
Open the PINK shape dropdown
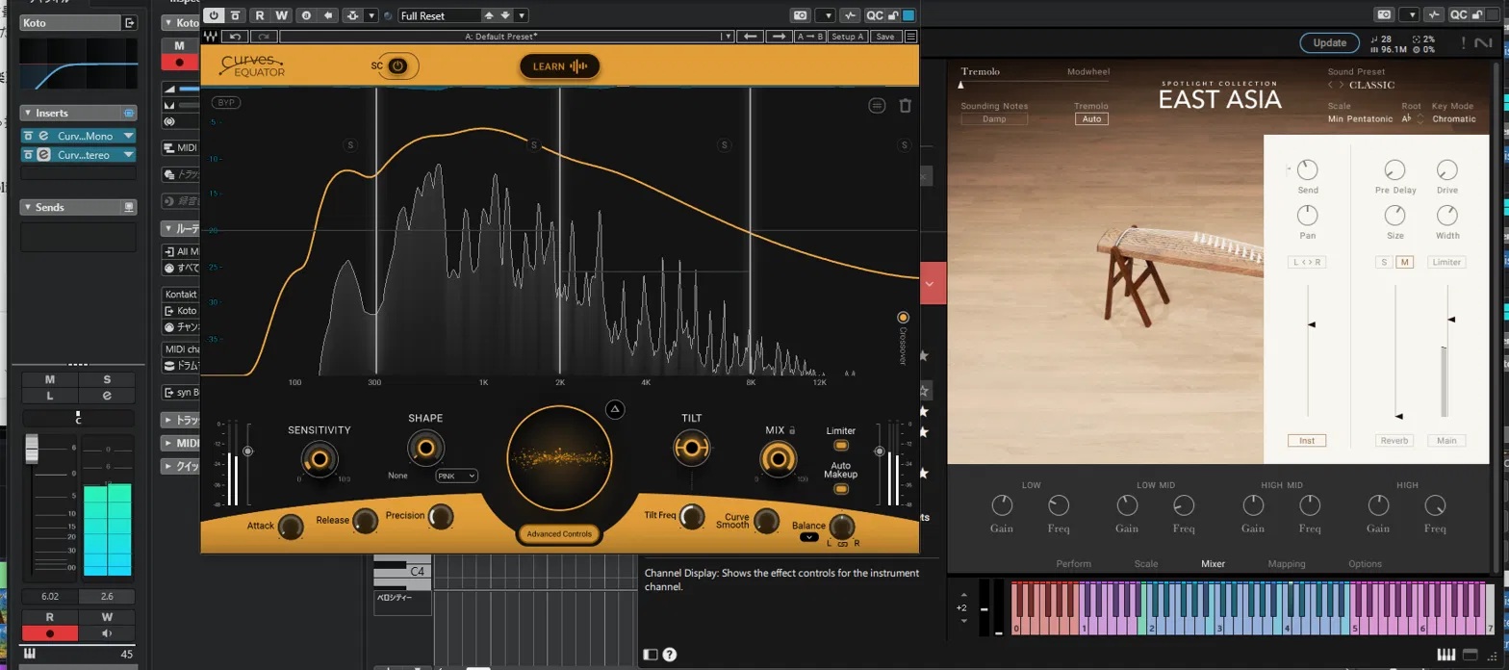456,476
